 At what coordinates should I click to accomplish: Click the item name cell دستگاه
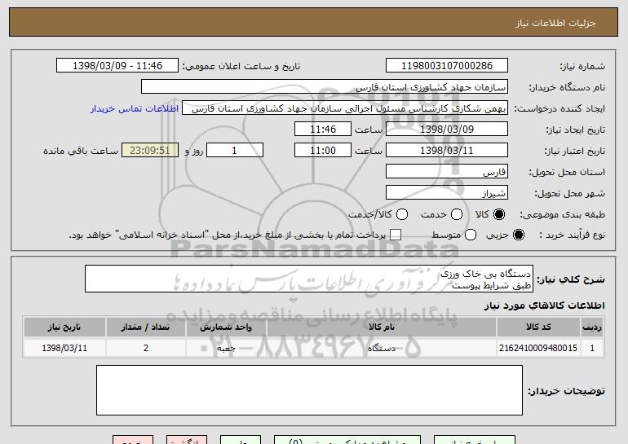pyautogui.click(x=382, y=348)
